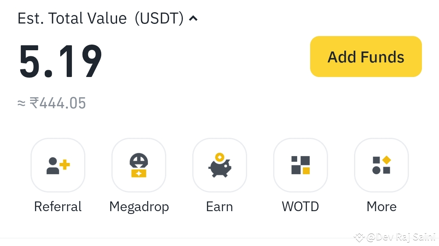Image resolution: width=439 pixels, height=246 pixels.
Task: Select the (USDT) currency unit text
Action: click(x=159, y=18)
